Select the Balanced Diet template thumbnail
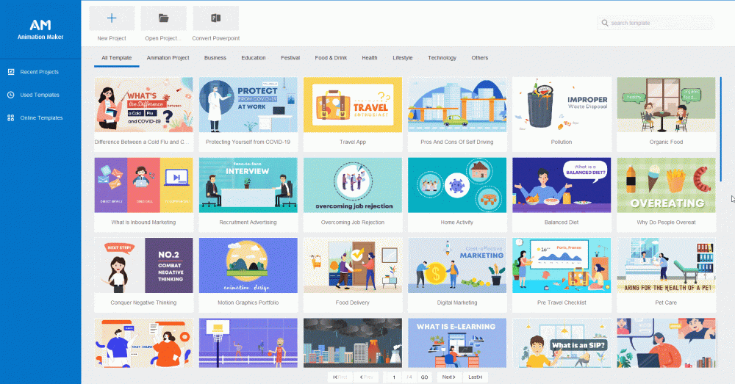This screenshot has height=384, width=735. click(562, 185)
